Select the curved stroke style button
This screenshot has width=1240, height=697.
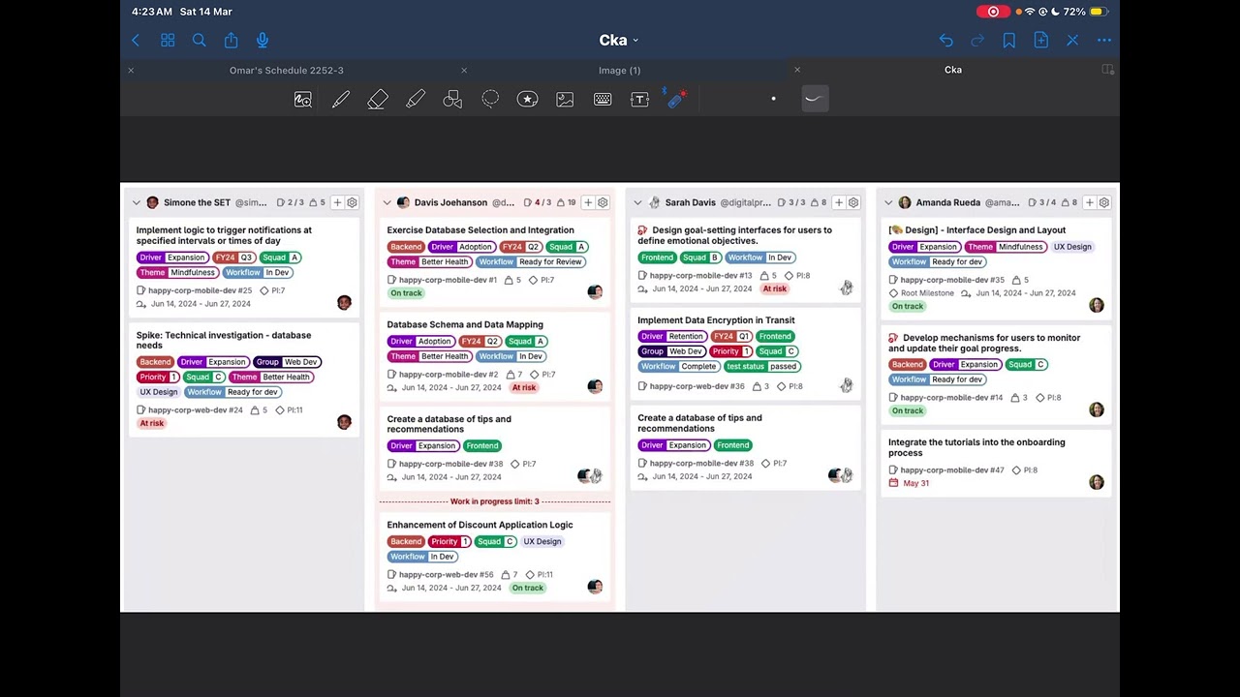pos(814,98)
